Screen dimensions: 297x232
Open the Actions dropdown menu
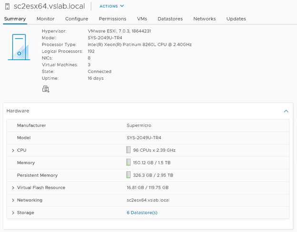point(111,6)
